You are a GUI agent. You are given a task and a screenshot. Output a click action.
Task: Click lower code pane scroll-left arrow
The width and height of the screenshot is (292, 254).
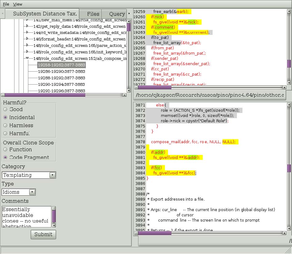(136, 233)
